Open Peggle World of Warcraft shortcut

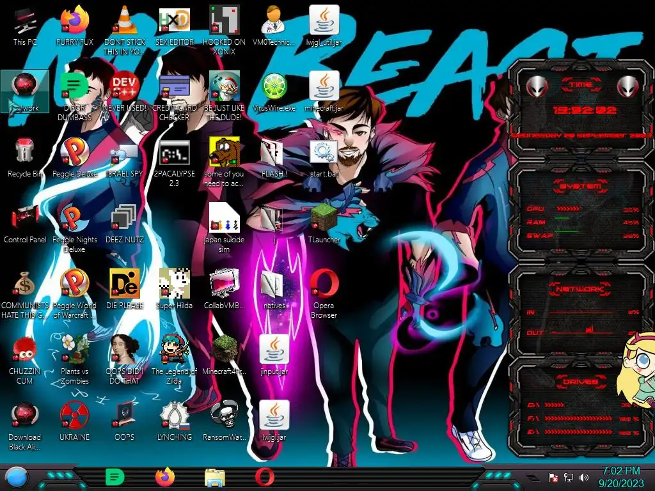click(75, 293)
